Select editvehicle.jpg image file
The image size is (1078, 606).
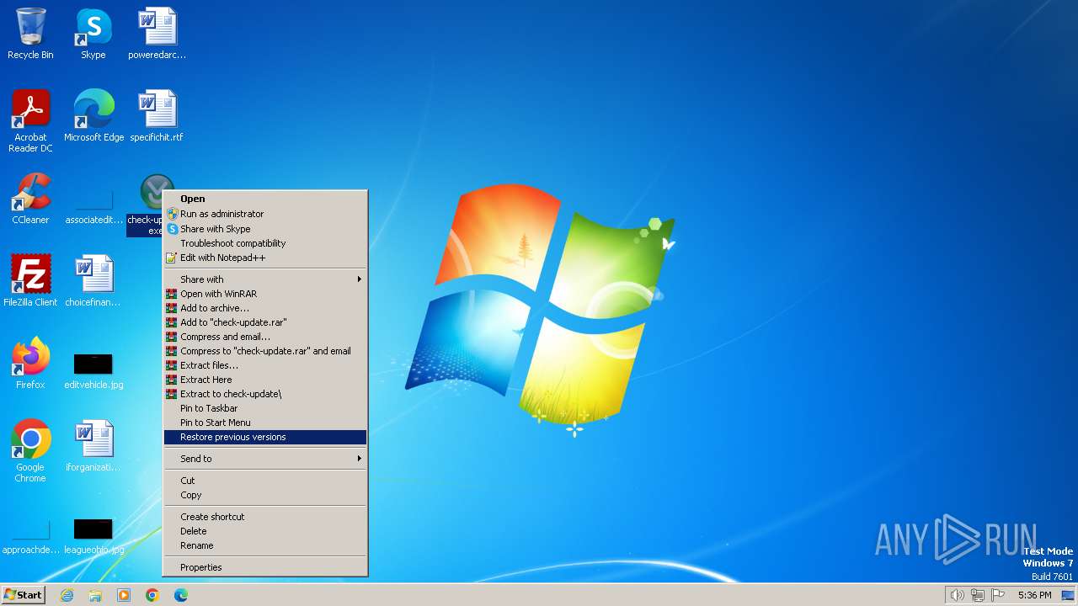(x=93, y=370)
